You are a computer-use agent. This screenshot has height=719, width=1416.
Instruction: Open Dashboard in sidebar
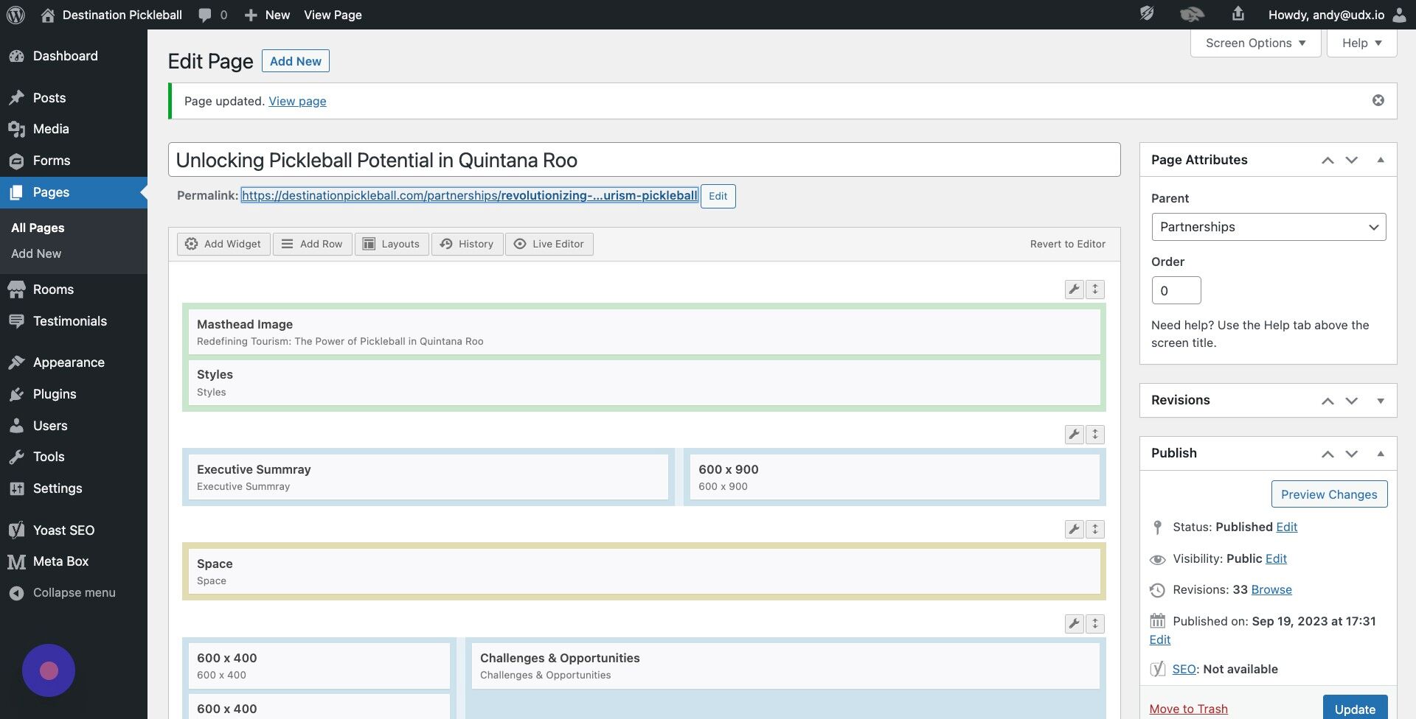pos(74,56)
